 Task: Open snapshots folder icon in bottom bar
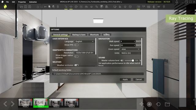click(167, 104)
